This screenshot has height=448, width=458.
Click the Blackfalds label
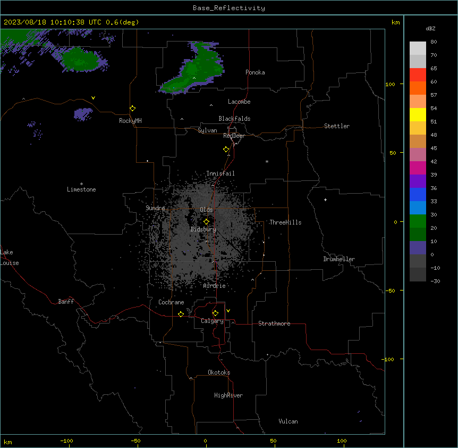(x=234, y=119)
